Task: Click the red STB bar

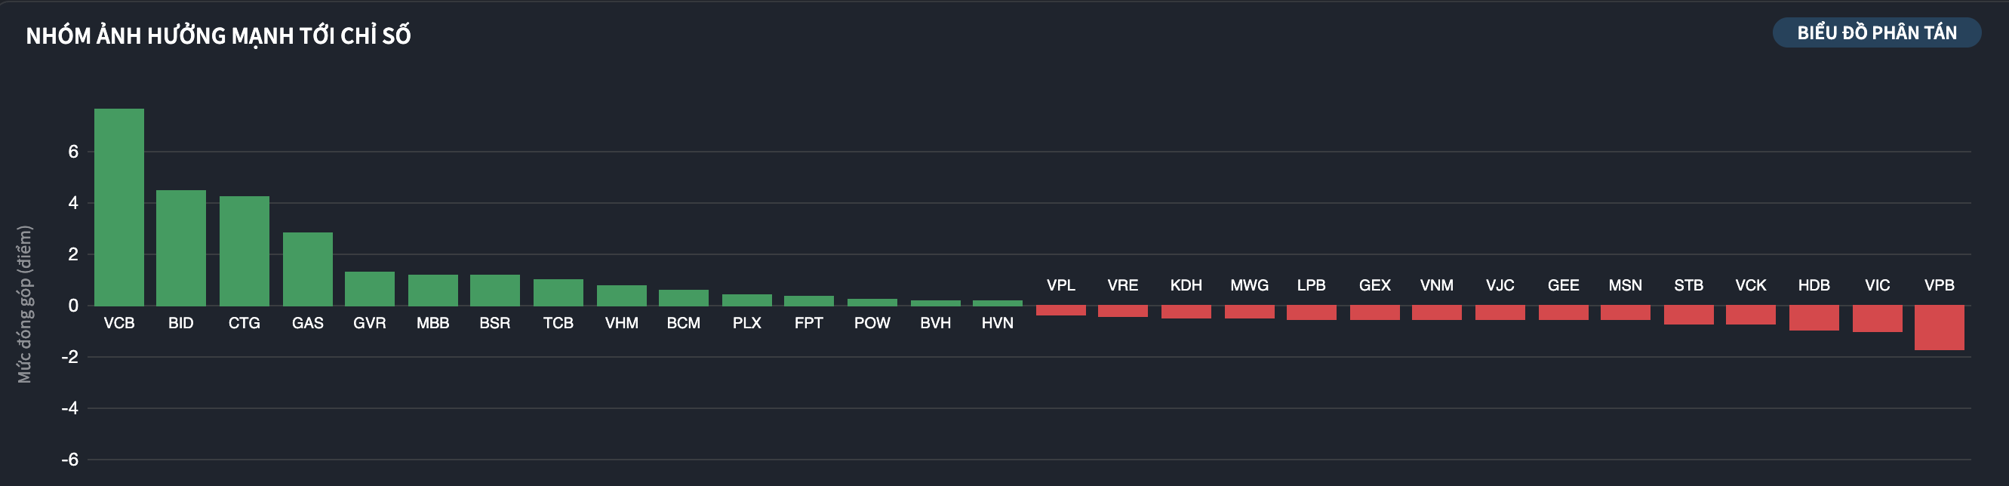Action: (x=1688, y=315)
